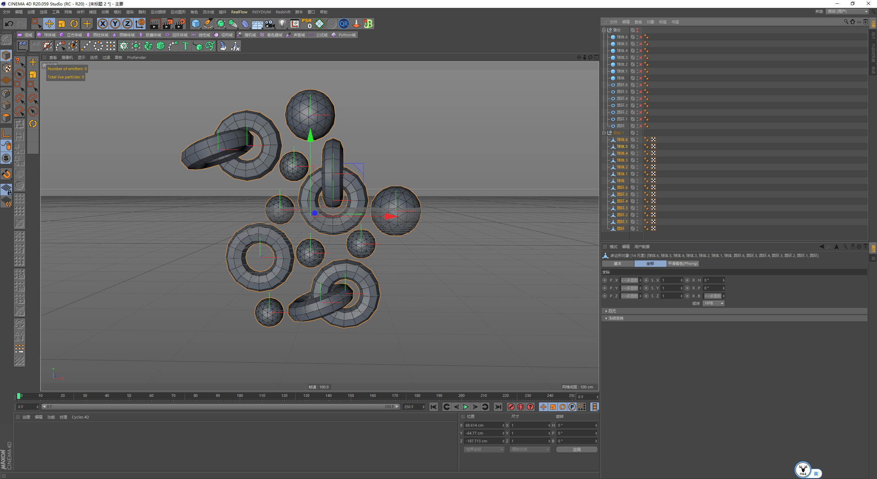The width and height of the screenshot is (877, 479).
Task: Add a cube primitive object
Action: pos(196,24)
